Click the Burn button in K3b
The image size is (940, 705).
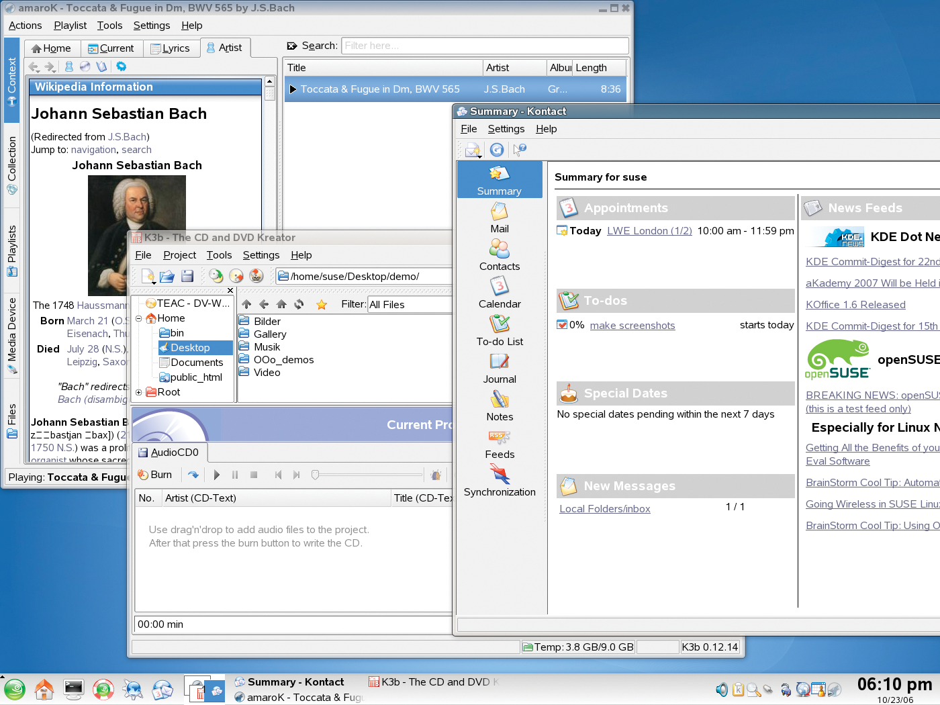tap(155, 475)
